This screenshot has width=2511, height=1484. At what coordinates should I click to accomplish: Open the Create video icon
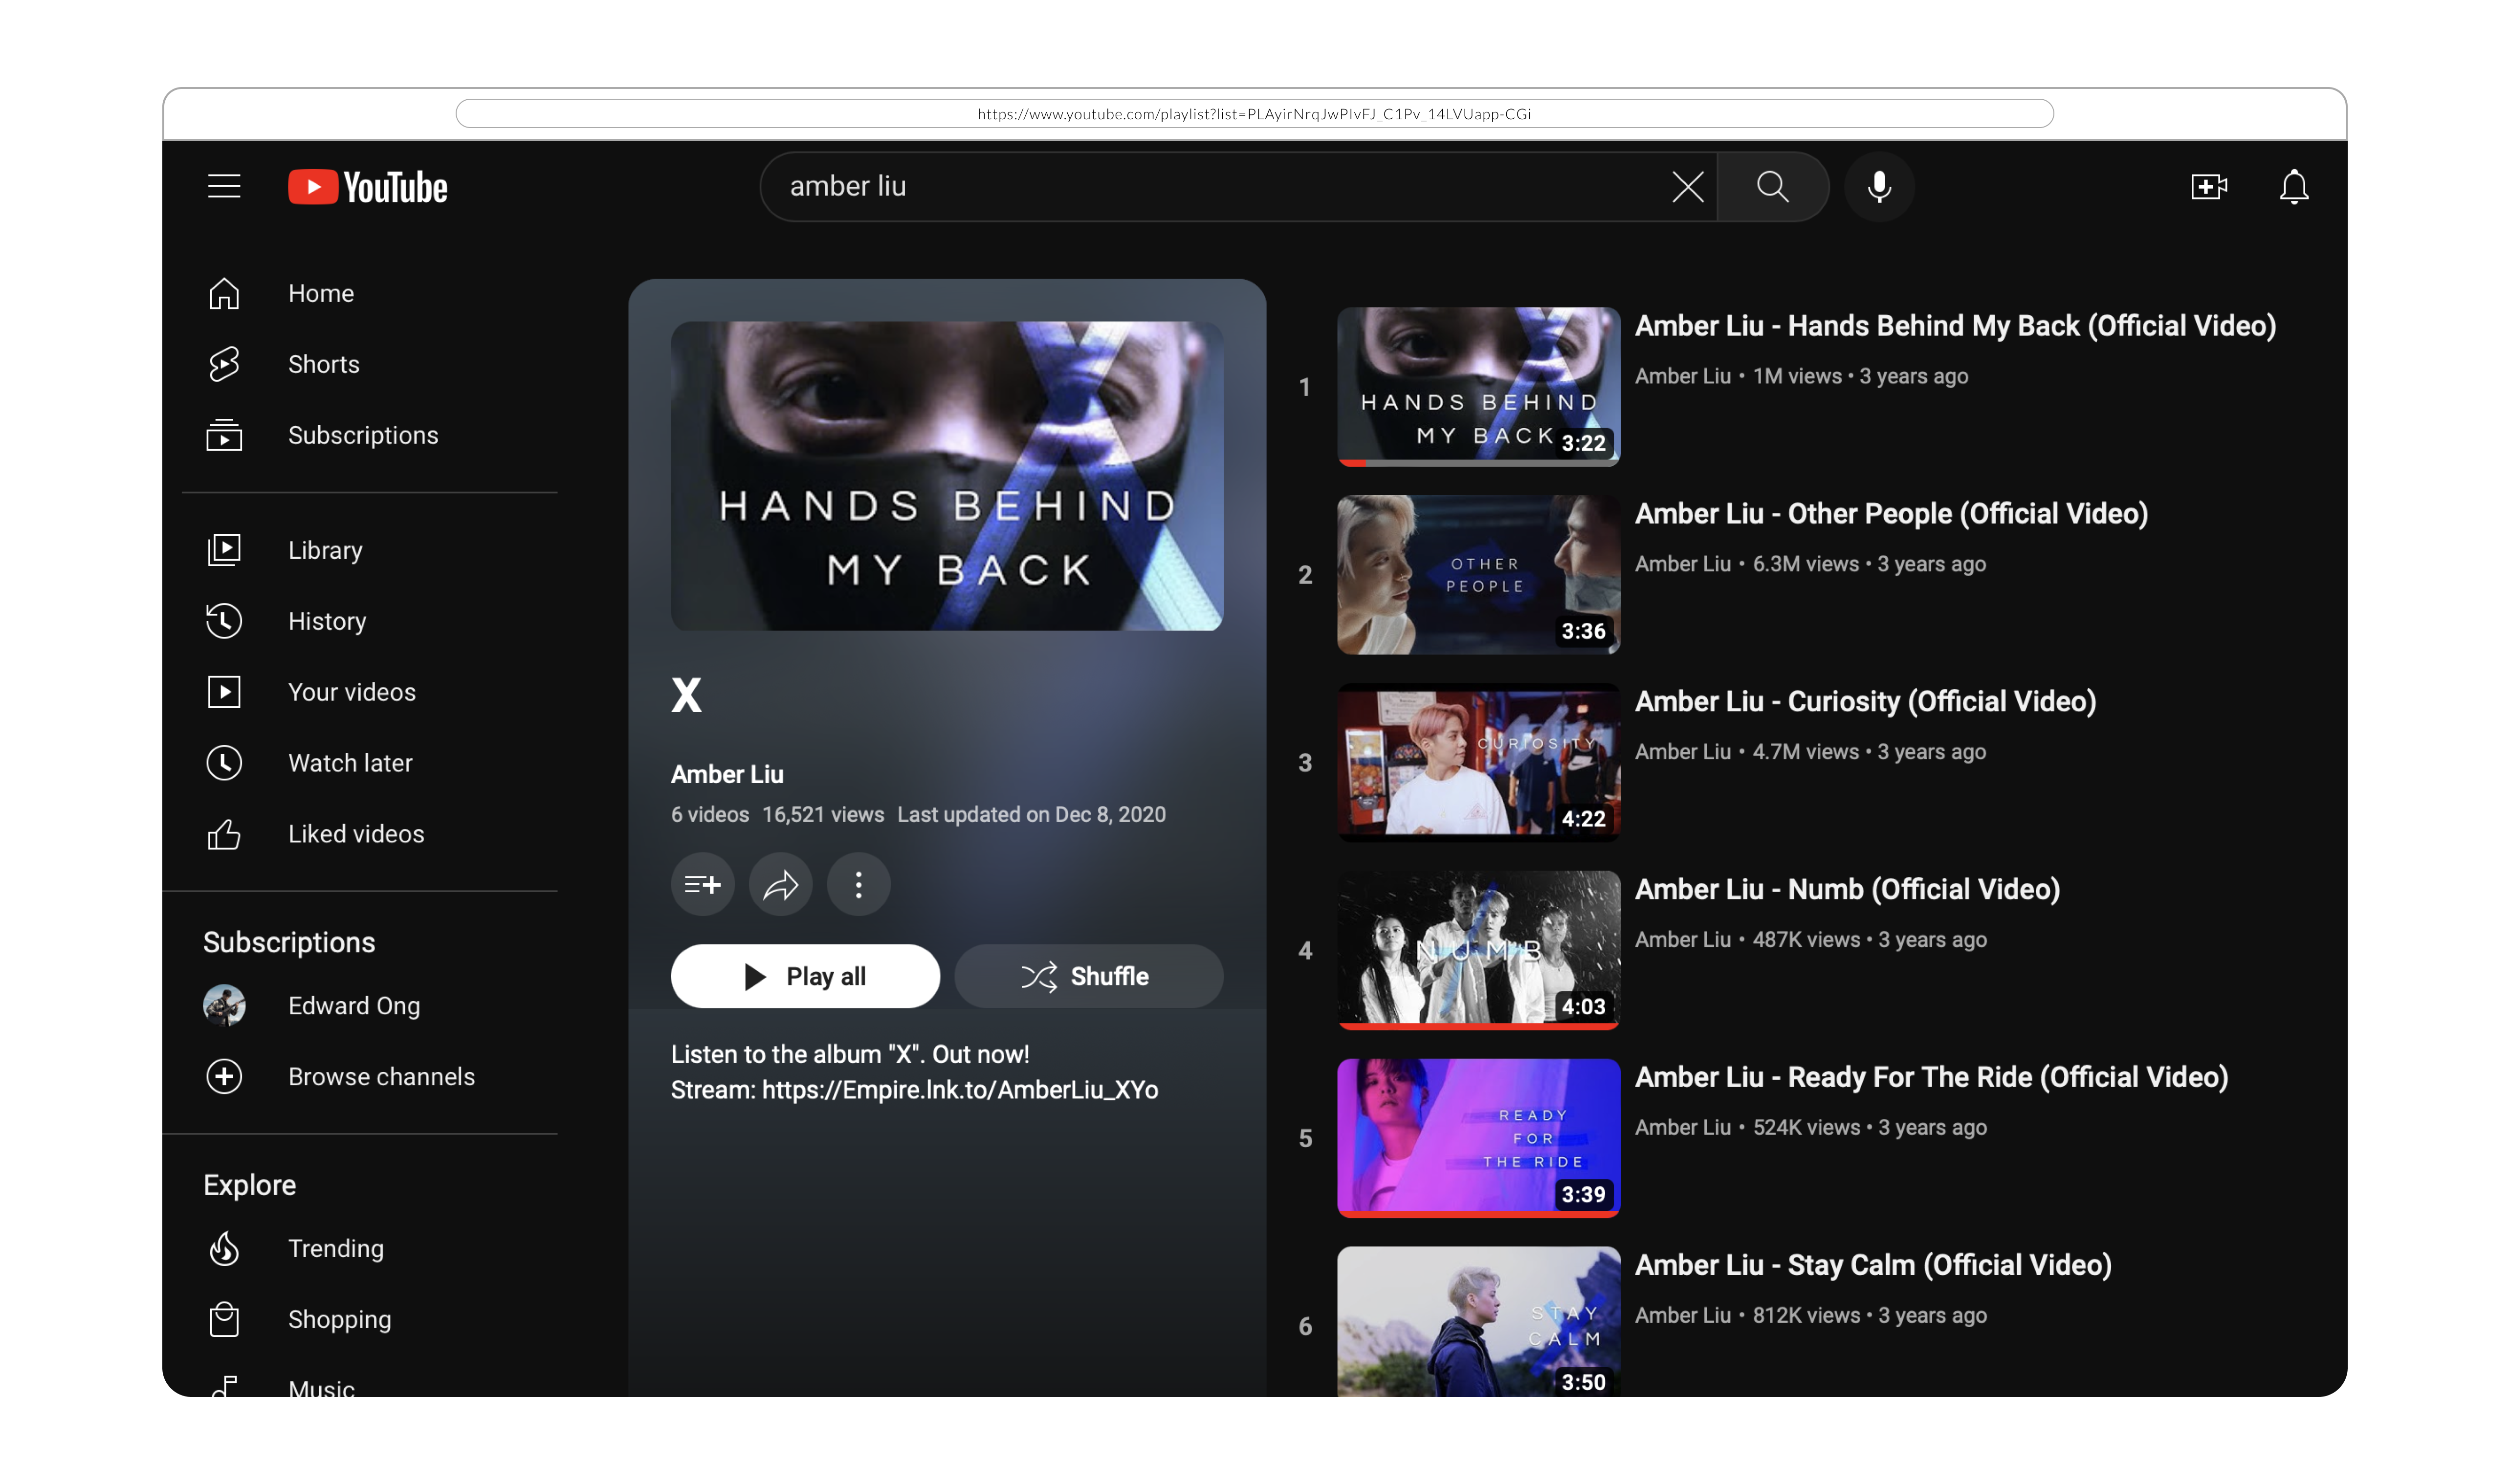pos(2208,186)
